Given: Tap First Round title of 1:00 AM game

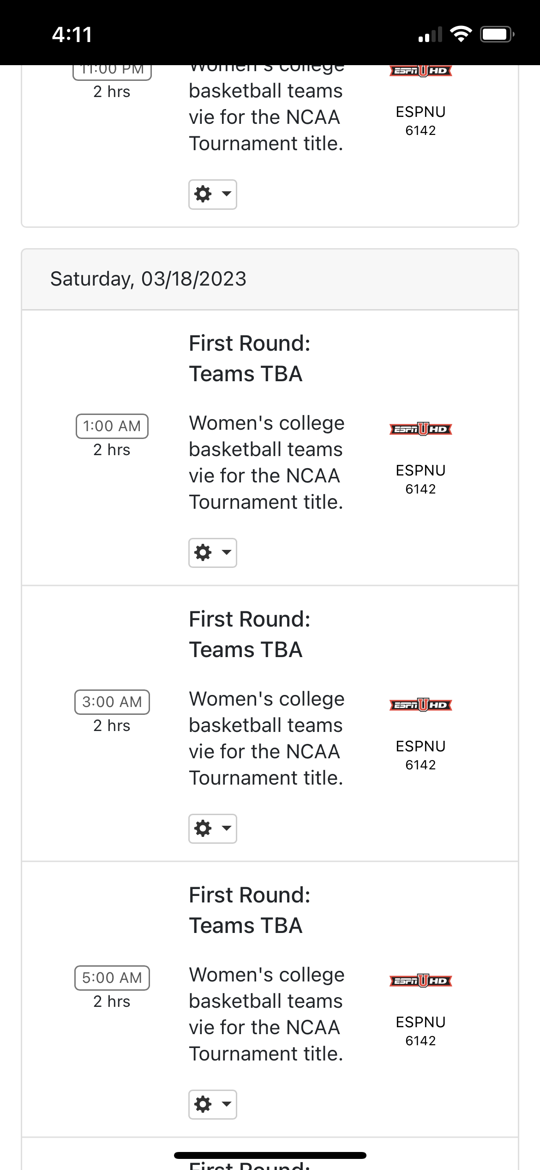Looking at the screenshot, I should 250,359.
